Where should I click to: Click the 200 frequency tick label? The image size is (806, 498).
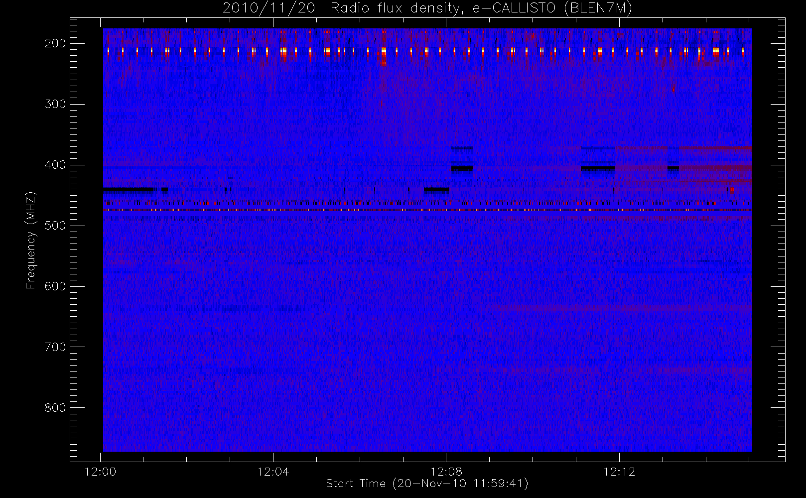click(x=55, y=43)
